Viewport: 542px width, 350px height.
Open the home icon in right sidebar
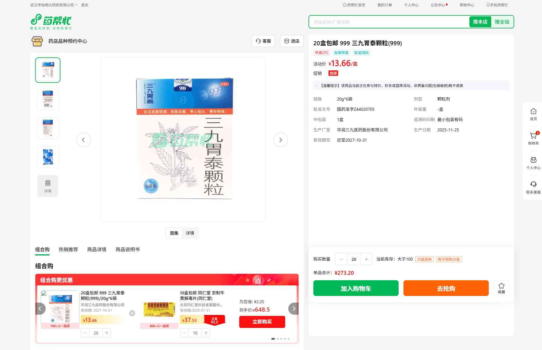[533, 111]
